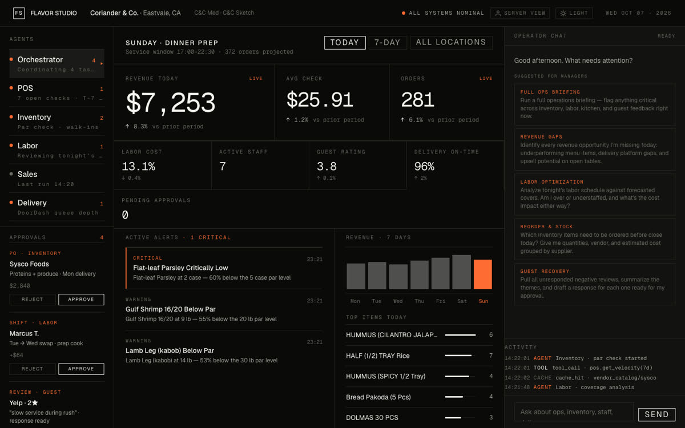Click the Approvals count badge 4
This screenshot has height=428, width=685.
[x=102, y=237]
